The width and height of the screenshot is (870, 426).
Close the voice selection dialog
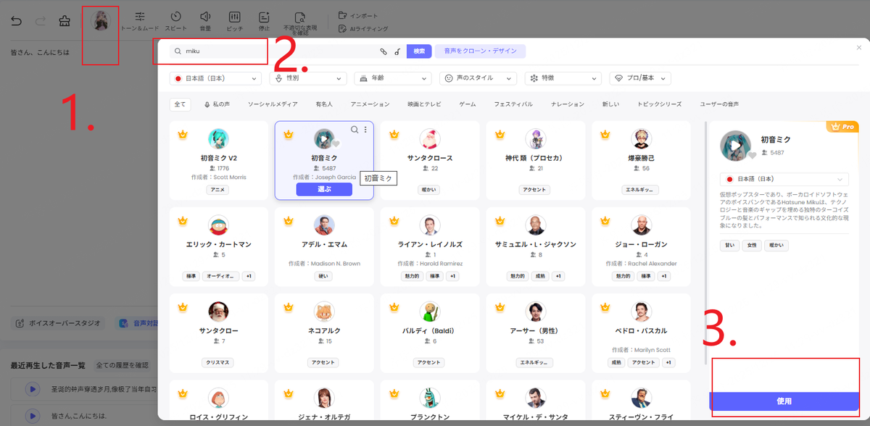tap(859, 47)
